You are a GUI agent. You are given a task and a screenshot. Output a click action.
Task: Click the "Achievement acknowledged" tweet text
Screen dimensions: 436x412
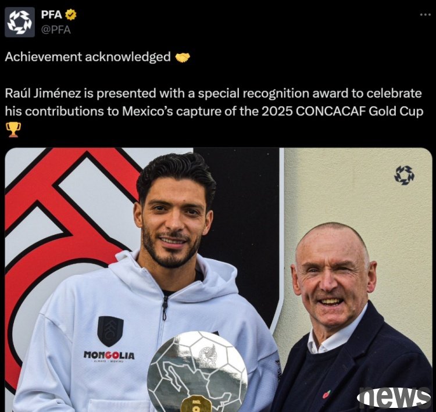click(x=88, y=57)
